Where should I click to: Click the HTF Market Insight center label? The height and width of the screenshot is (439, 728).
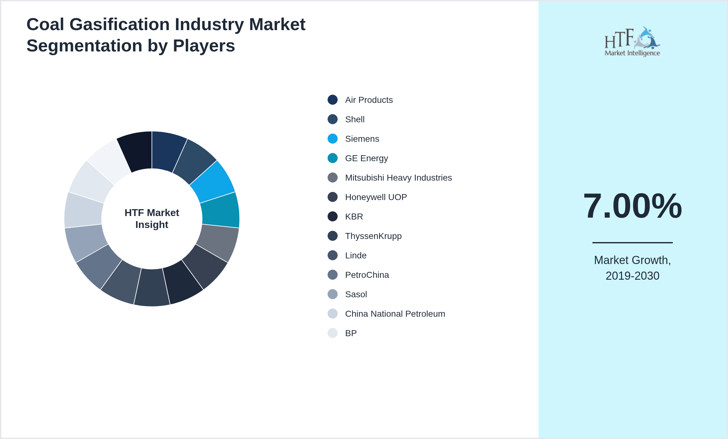152,219
